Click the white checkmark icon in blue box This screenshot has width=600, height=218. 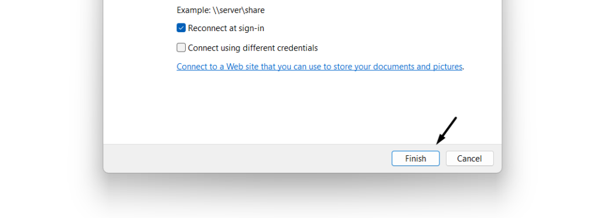(x=181, y=28)
